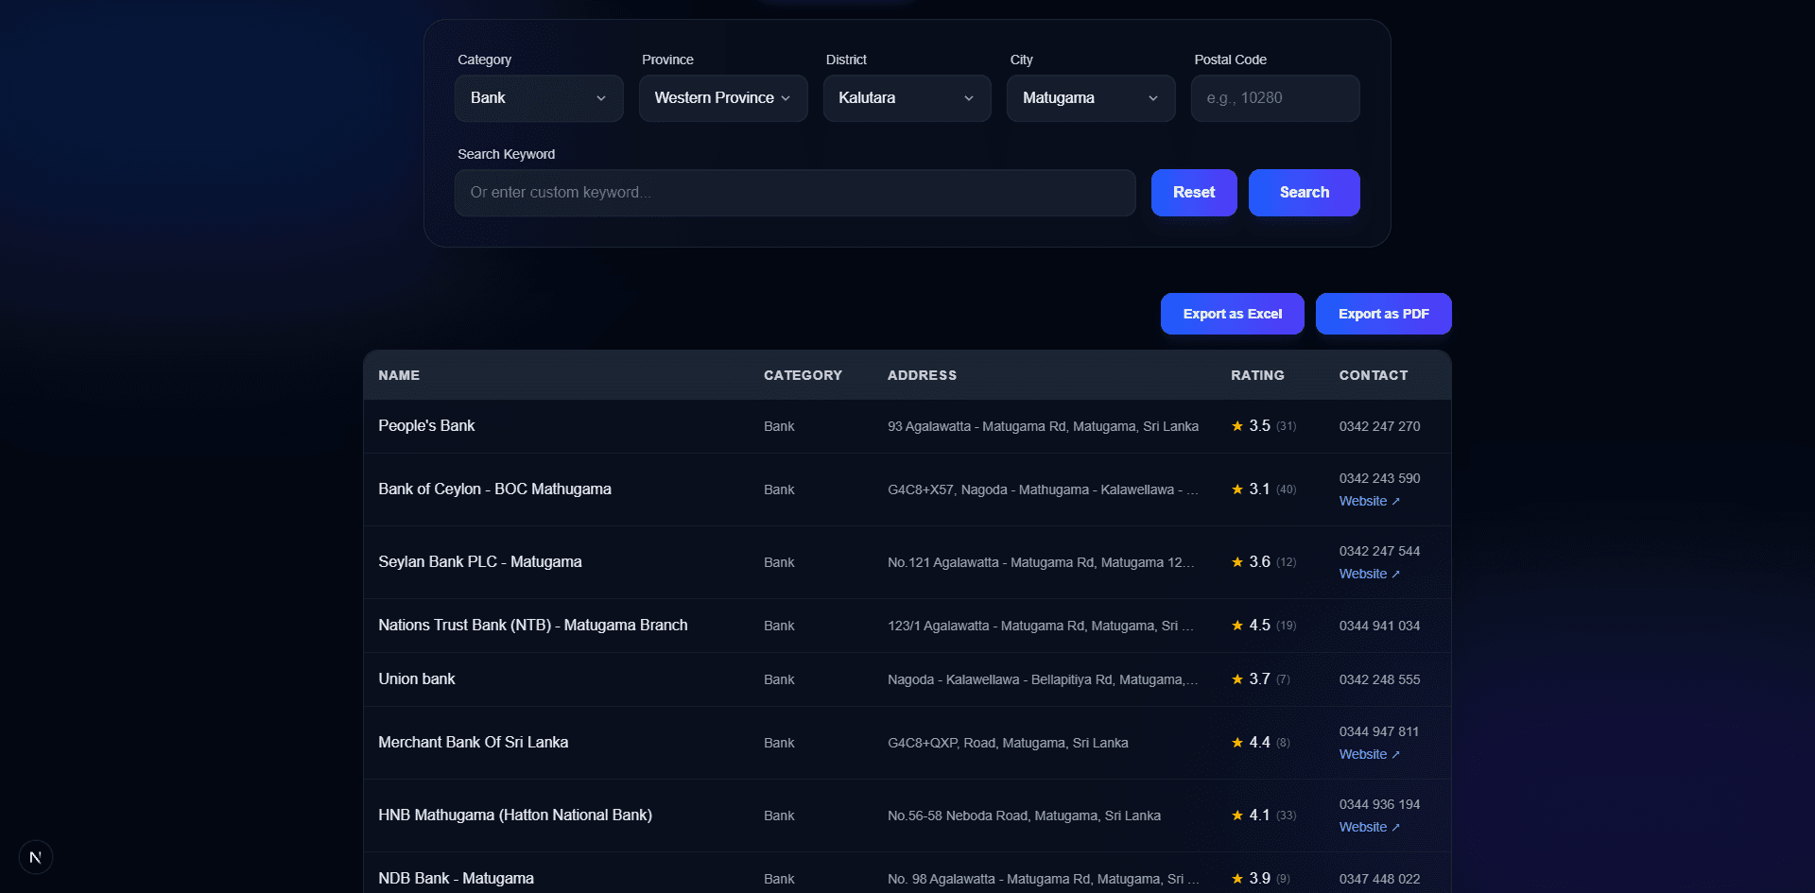Click the 4.1 rating for HNB Mathugama
The image size is (1815, 893).
[1259, 816]
